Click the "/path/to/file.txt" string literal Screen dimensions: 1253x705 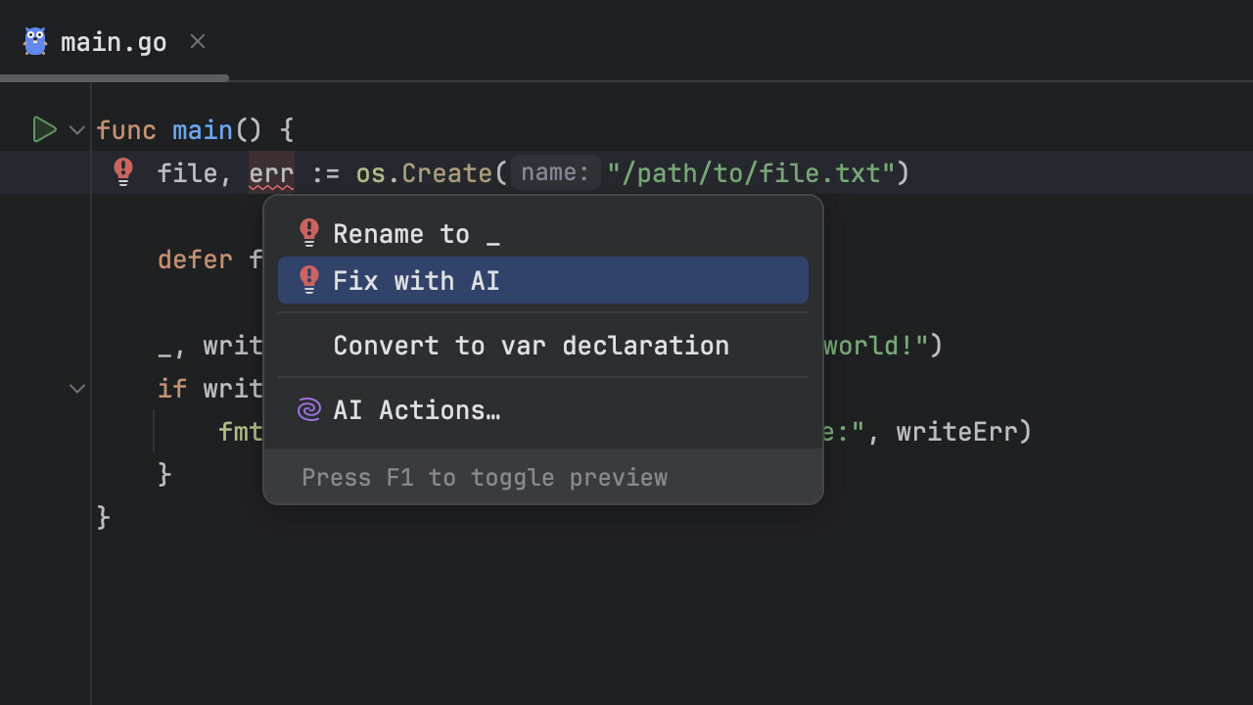point(751,173)
